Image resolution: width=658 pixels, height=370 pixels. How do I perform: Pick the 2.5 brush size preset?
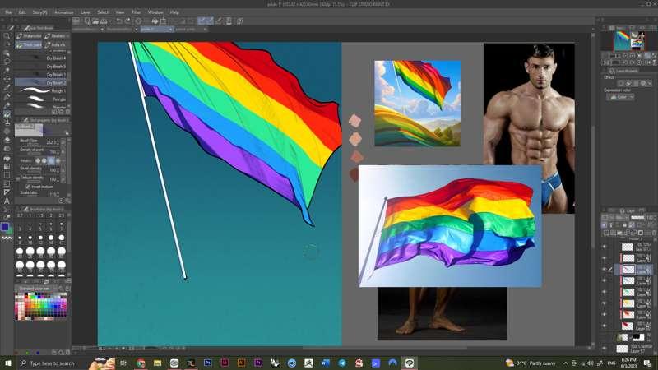pyautogui.click(x=61, y=215)
